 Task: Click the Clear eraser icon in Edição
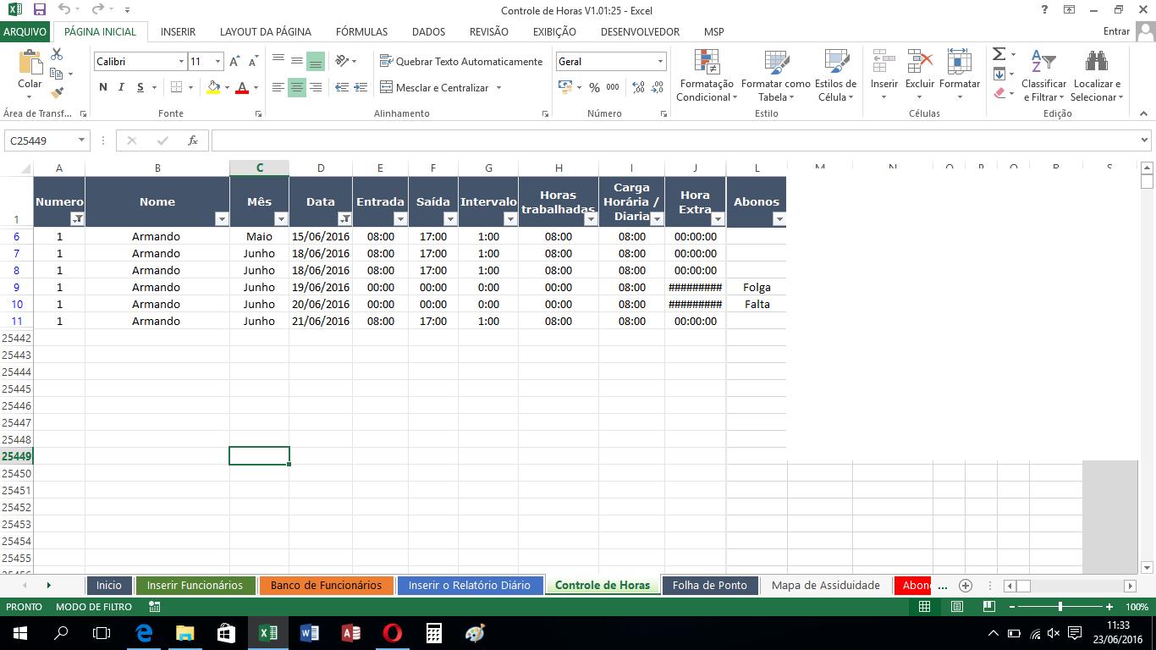(x=999, y=93)
